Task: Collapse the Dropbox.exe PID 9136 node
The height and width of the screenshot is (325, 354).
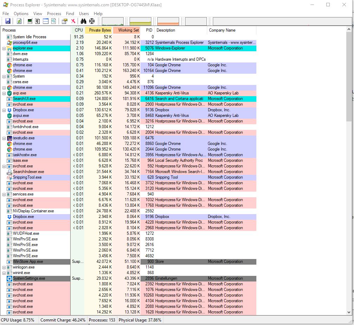Action: 4,110
